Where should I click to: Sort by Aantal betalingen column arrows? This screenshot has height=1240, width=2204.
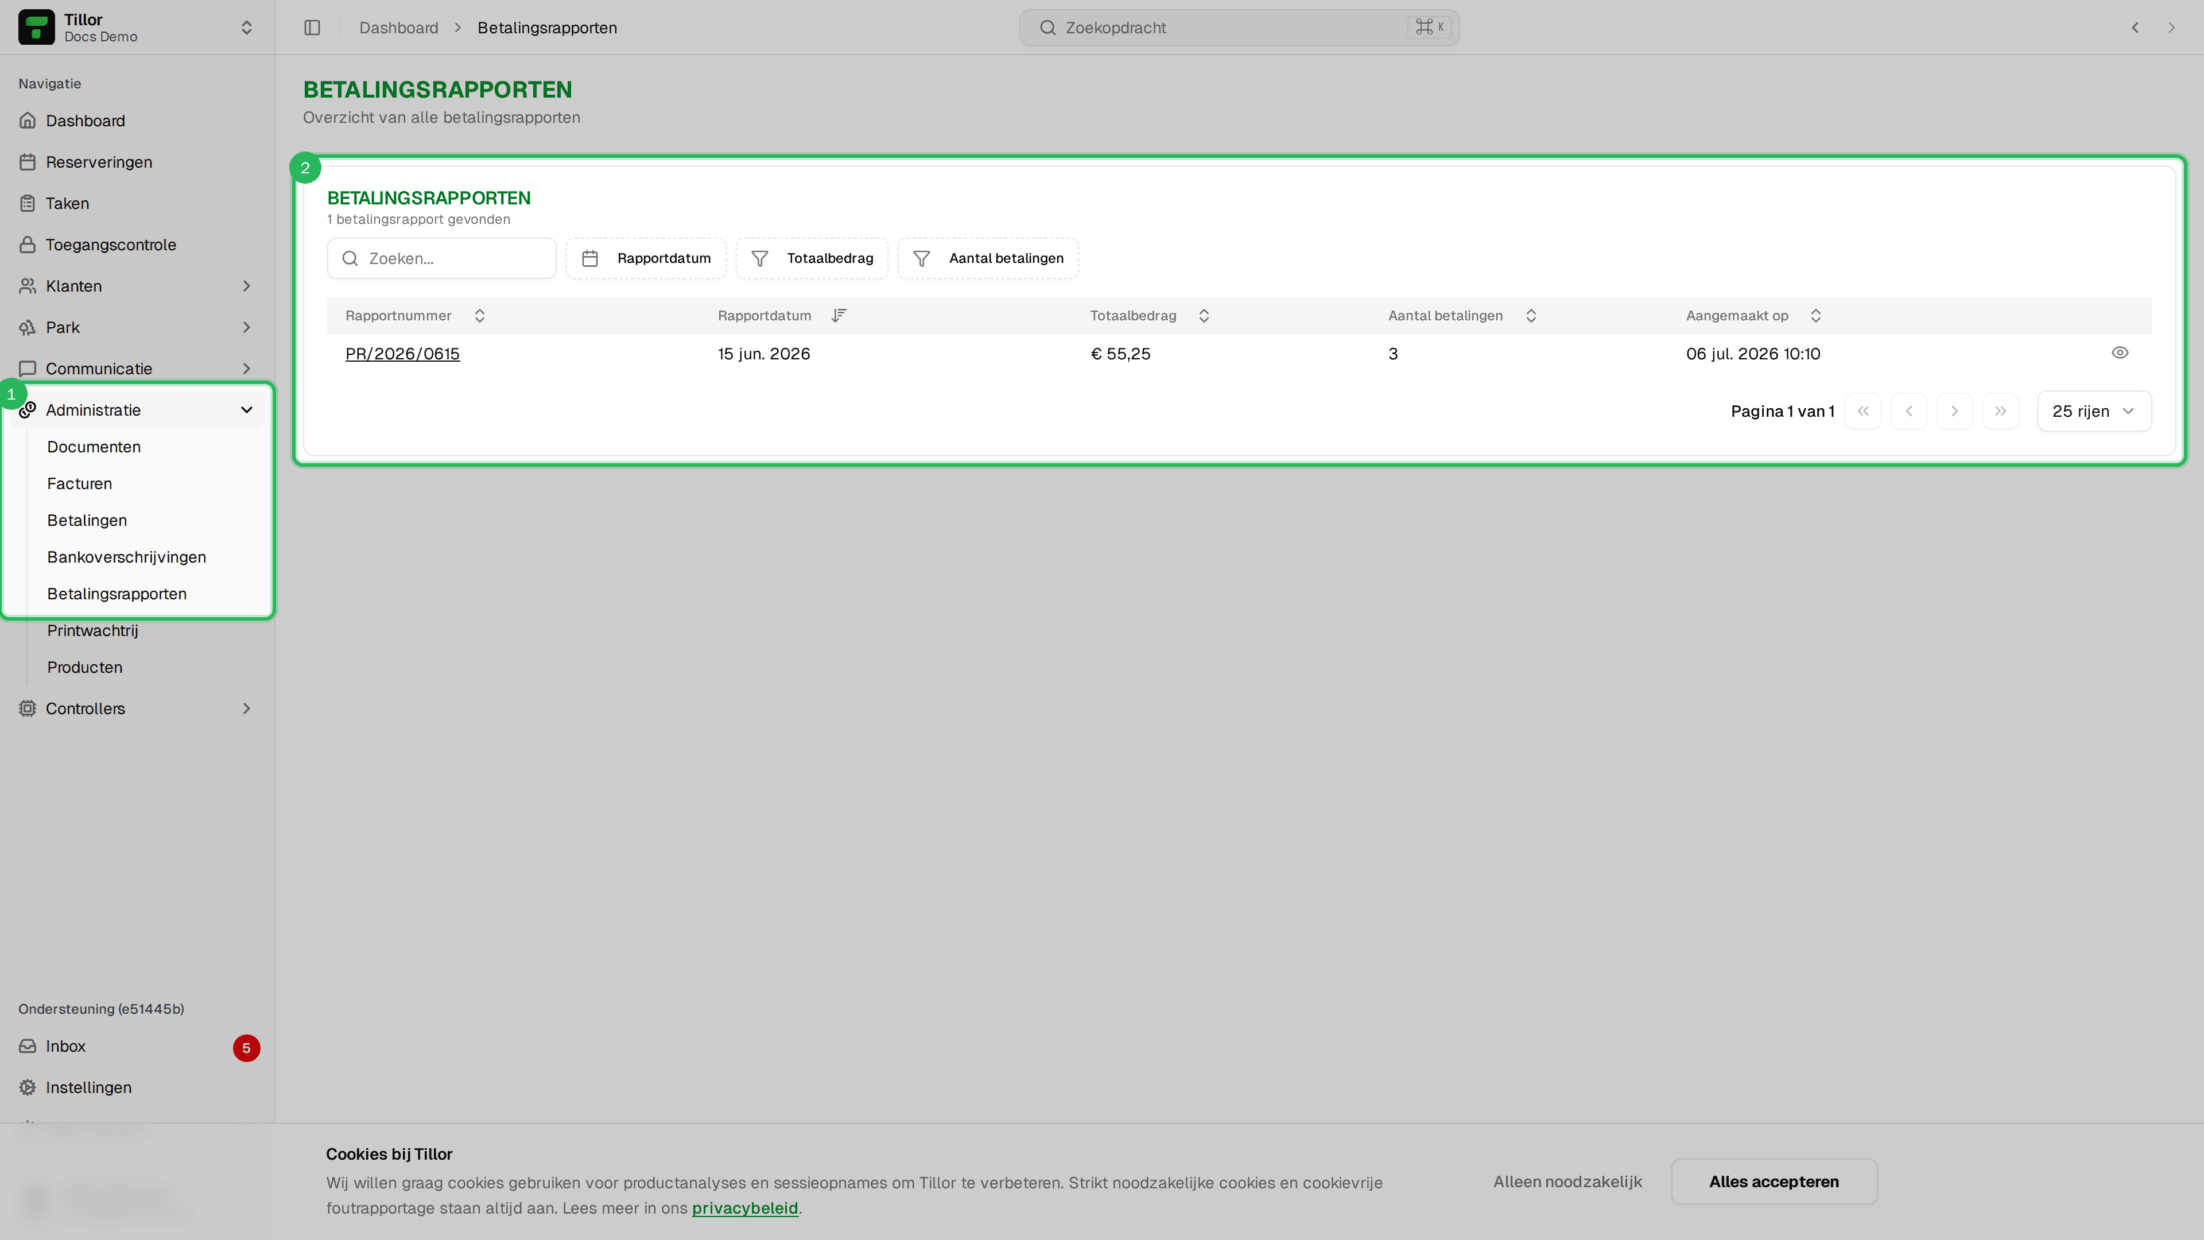(1531, 316)
